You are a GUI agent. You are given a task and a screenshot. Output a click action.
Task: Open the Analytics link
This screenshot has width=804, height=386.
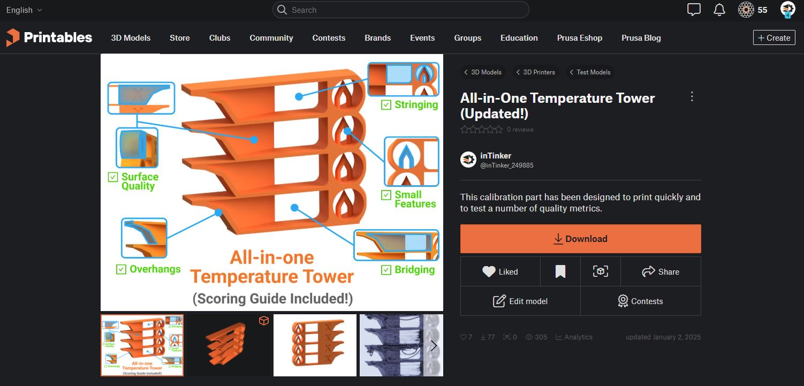[x=574, y=337]
